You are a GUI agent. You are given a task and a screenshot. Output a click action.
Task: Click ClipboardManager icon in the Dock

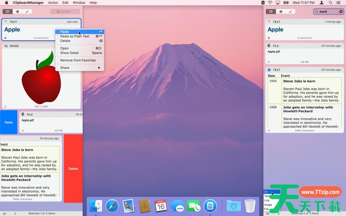tap(210, 206)
